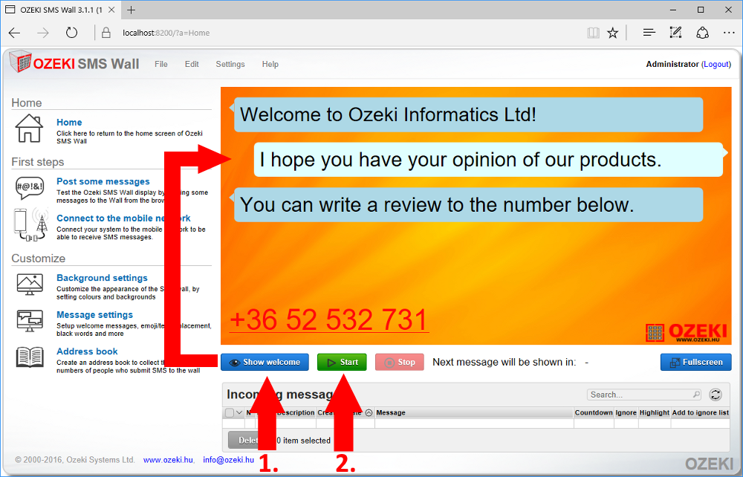
Task: Switch to OZEKI SMS Wall browser tab
Action: 60,10
